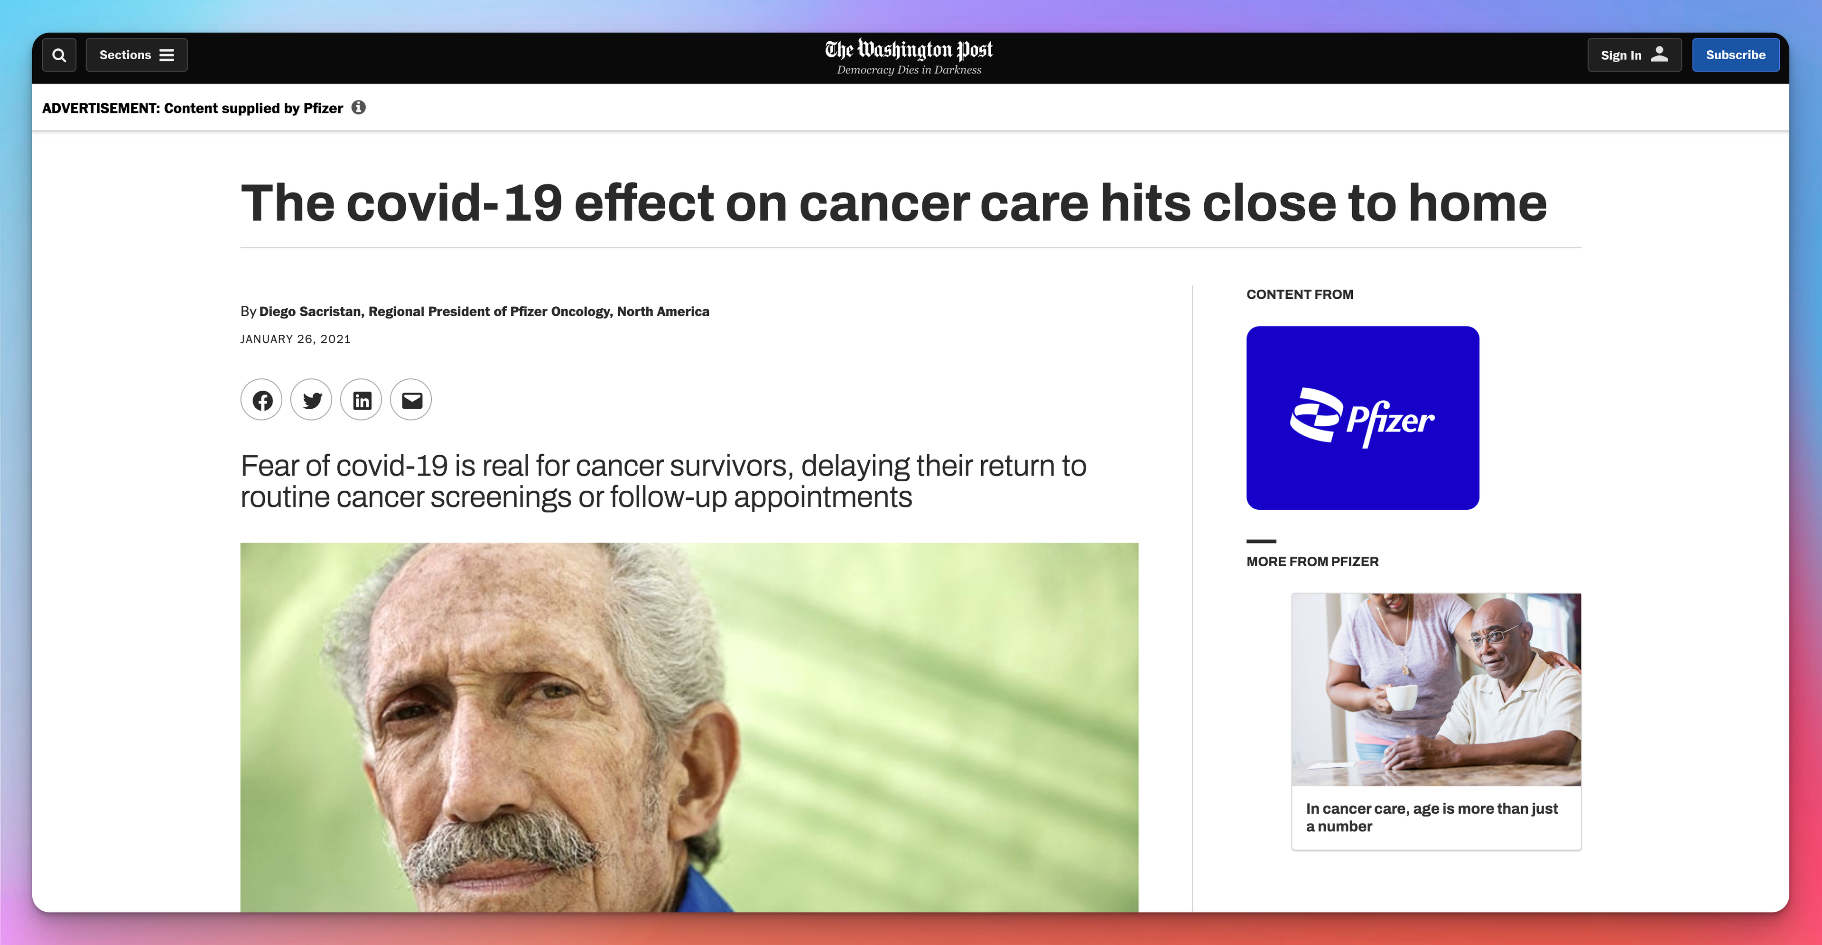Click the search icon in the navbar
Screen dimensions: 1822x945
pyautogui.click(x=58, y=54)
